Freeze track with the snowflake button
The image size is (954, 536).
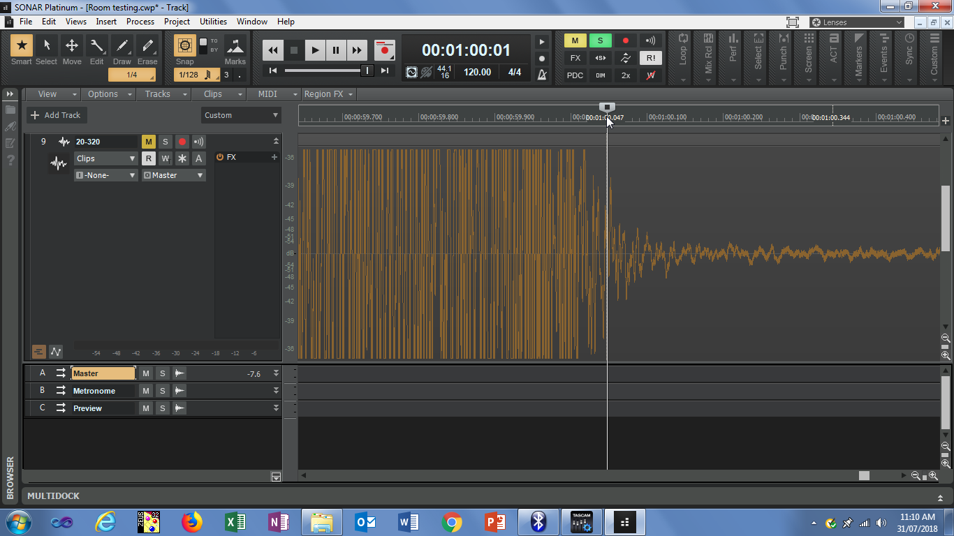tap(182, 158)
